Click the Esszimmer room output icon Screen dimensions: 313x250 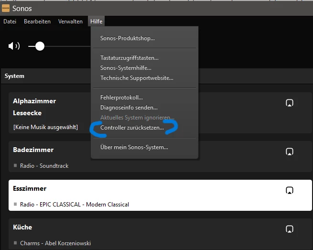[290, 190]
